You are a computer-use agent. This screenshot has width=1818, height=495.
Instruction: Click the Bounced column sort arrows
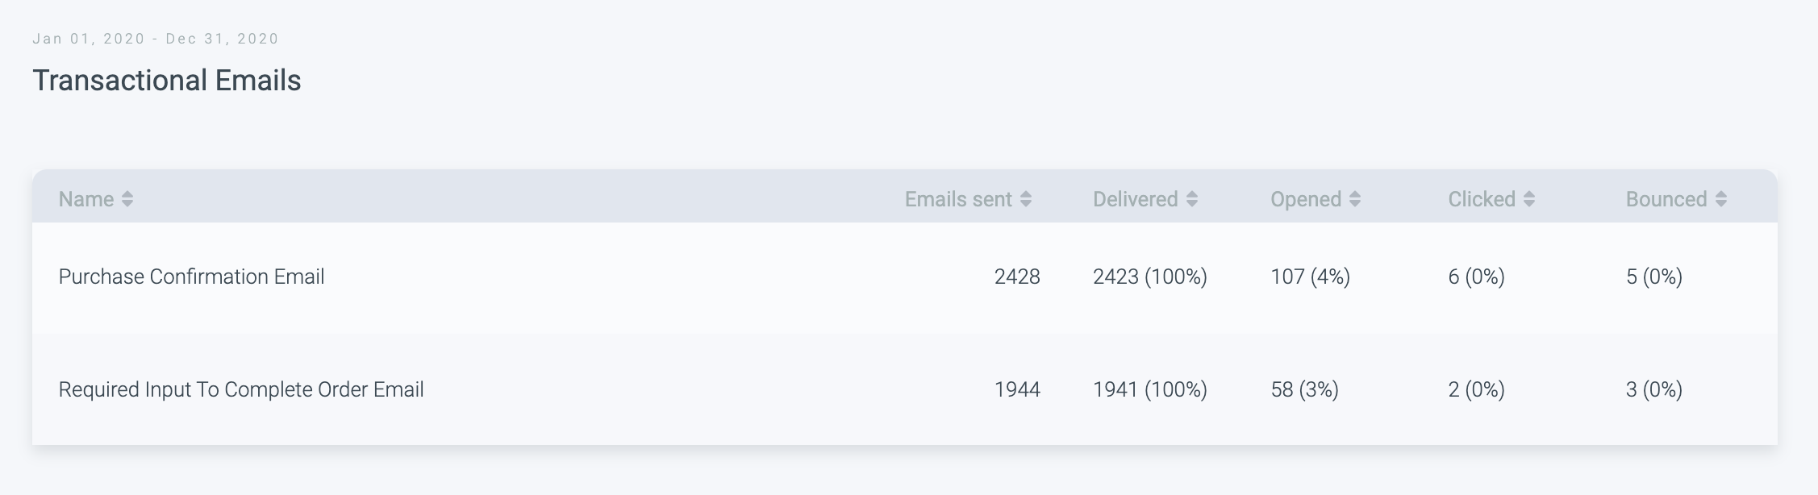click(1721, 199)
